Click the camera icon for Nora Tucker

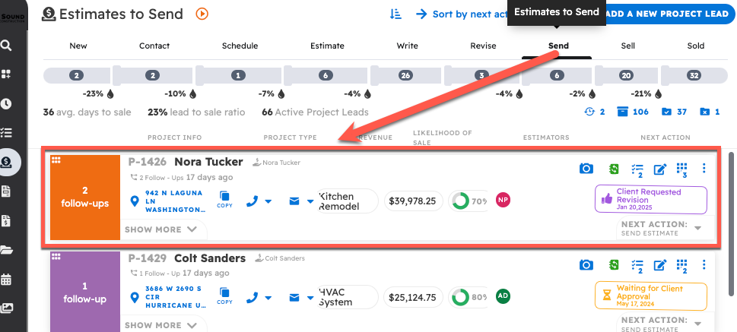pos(586,169)
